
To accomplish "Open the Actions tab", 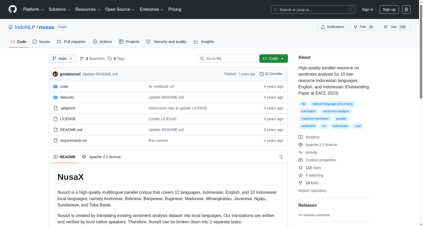I will tap(102, 42).
